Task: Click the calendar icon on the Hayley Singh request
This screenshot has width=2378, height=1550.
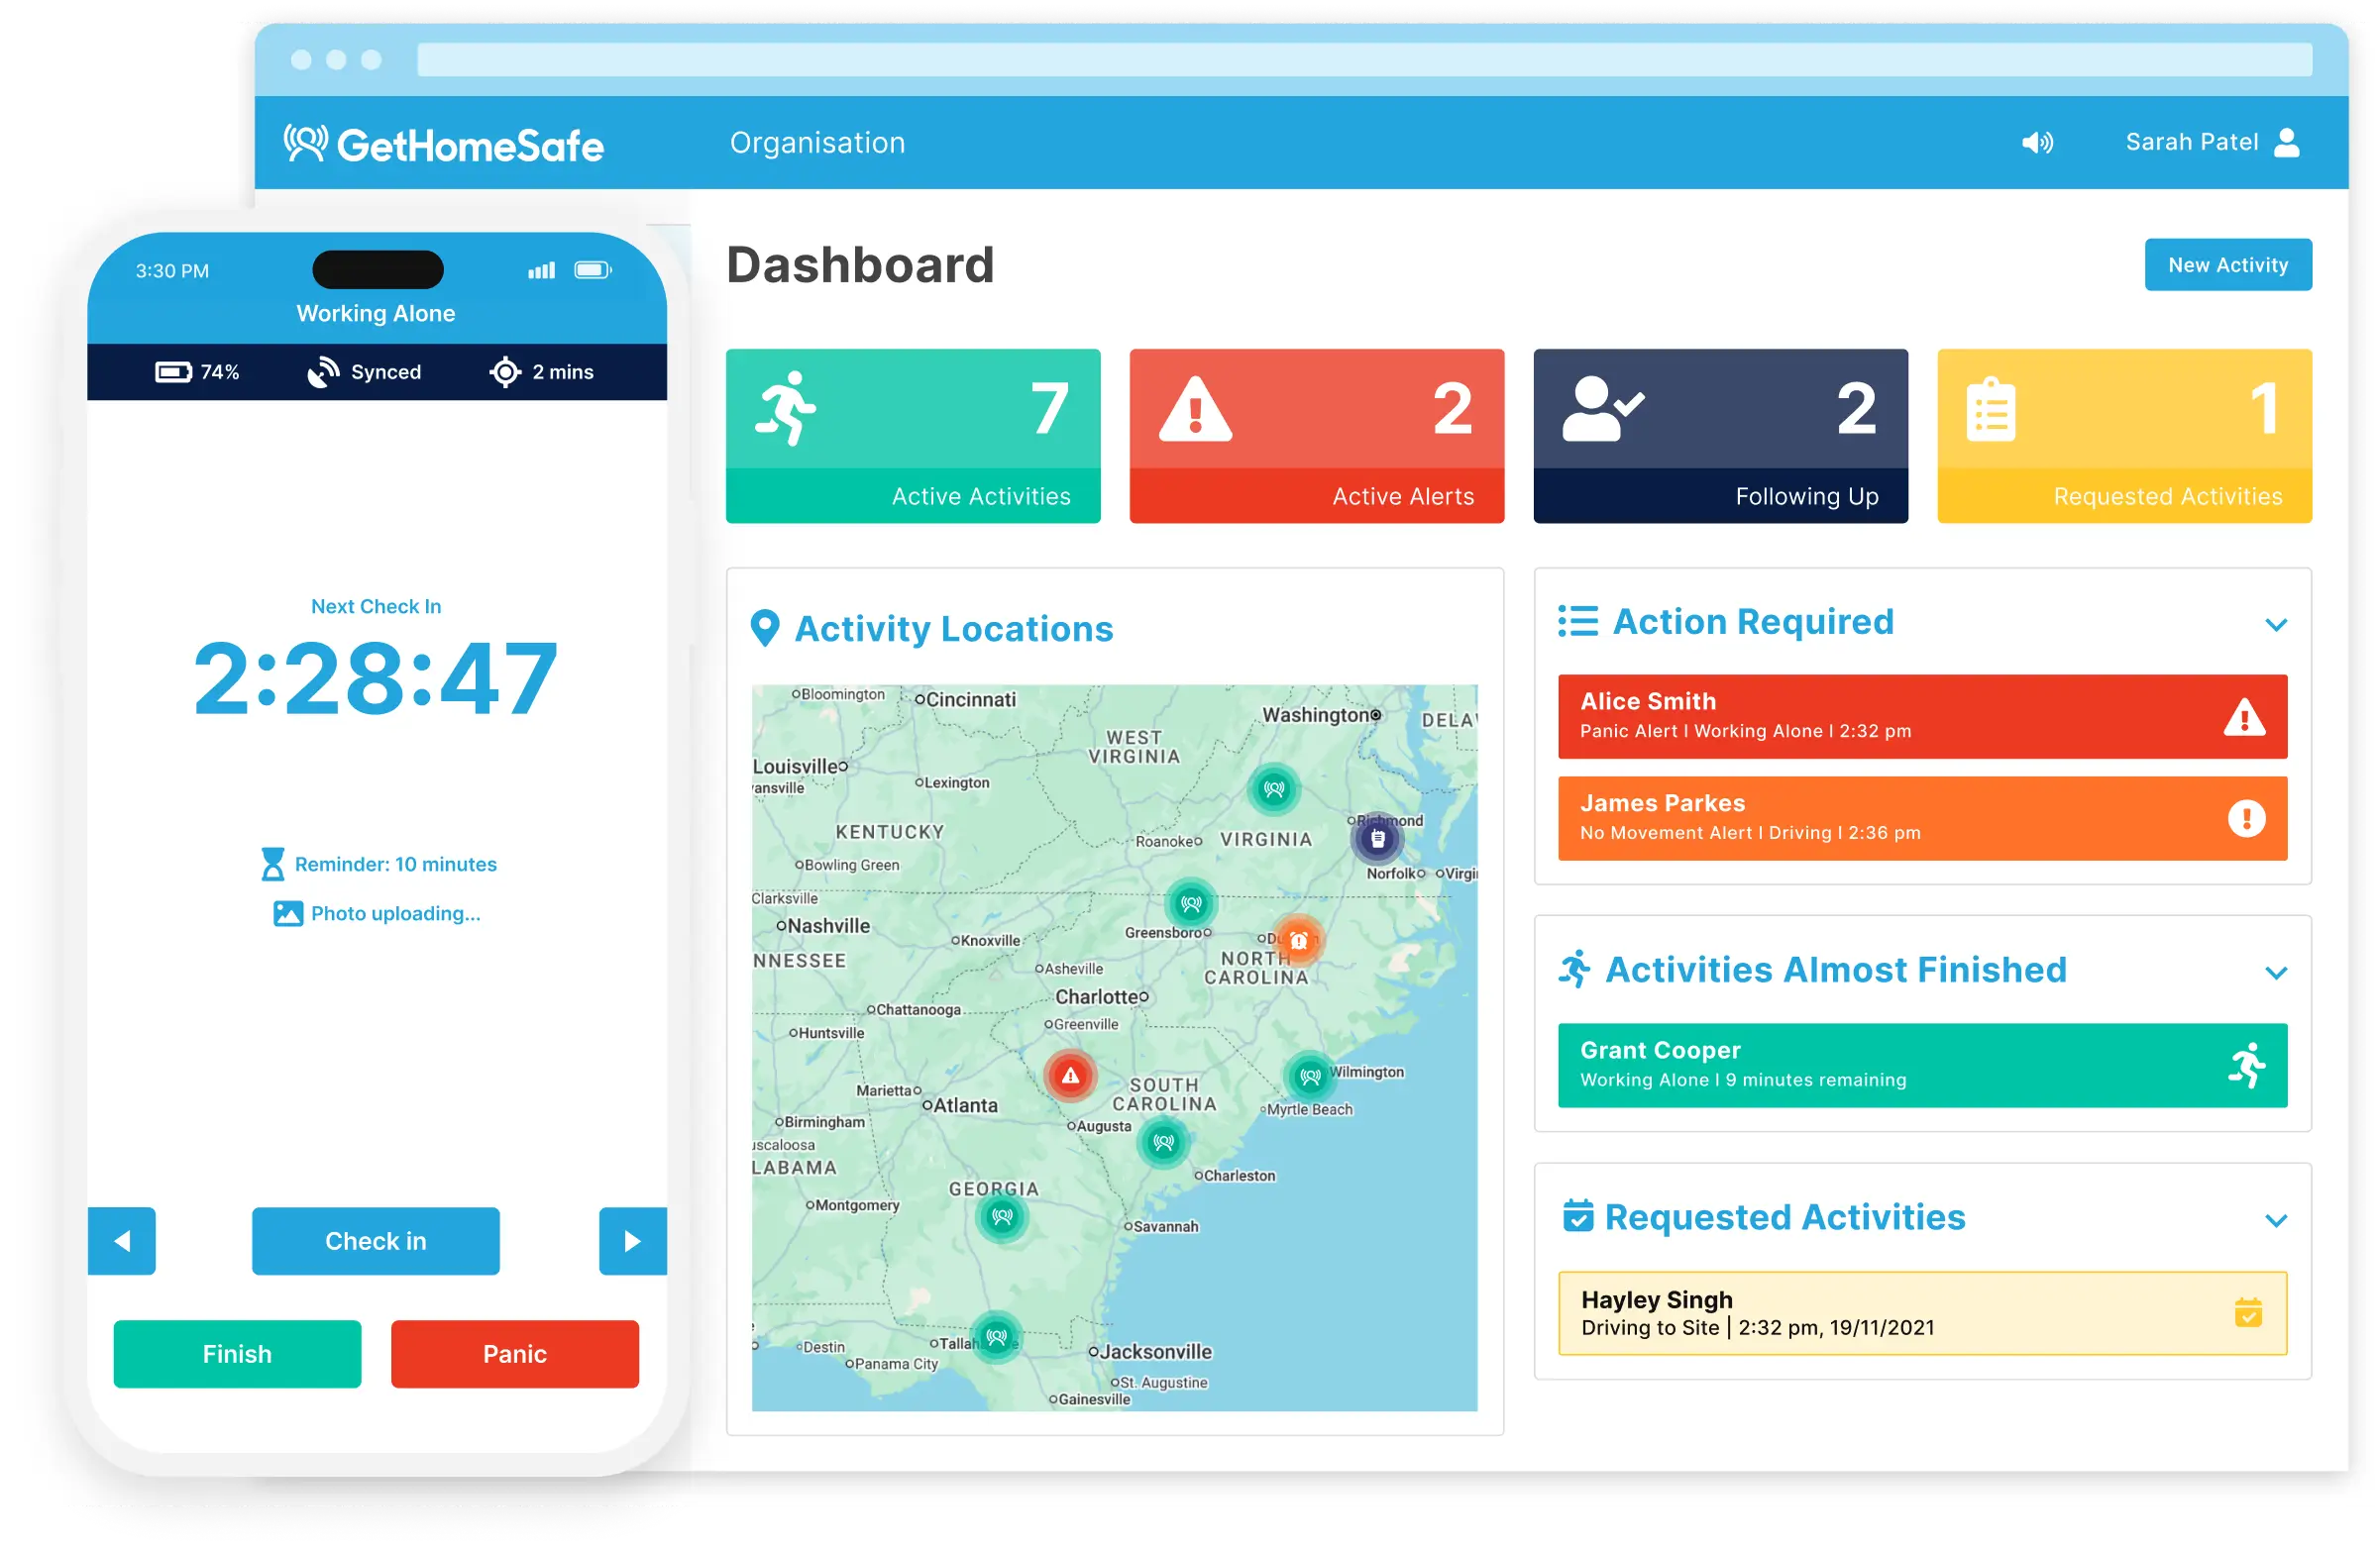Action: [2247, 1312]
